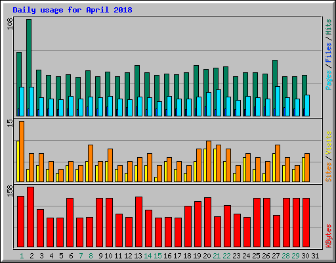
Task: Click the tallest red KBytes bar for day 2
Action: tap(31, 217)
